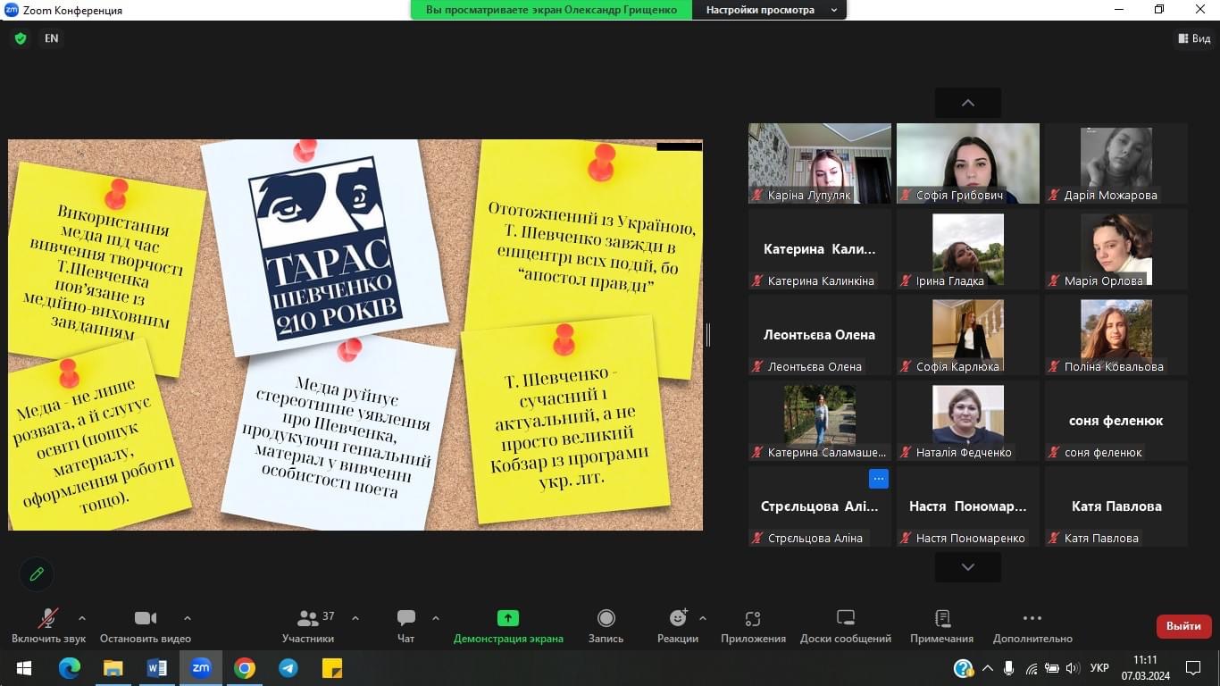
Task: Click the green encryption shield icon
Action: tap(21, 38)
